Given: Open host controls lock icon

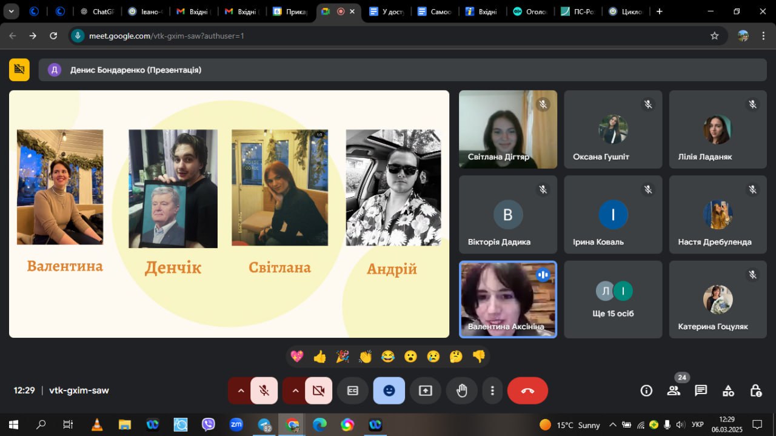Looking at the screenshot, I should [755, 391].
